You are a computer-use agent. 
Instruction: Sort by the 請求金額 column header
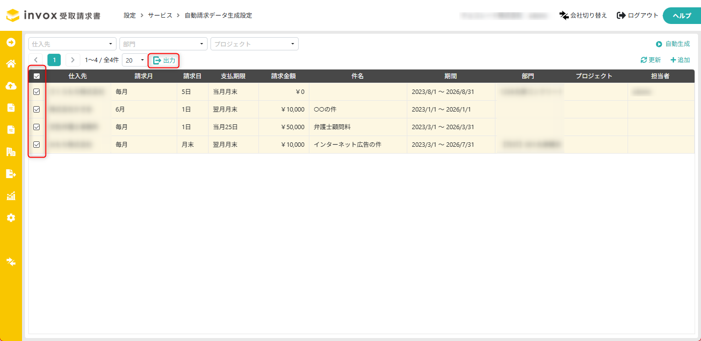click(283, 76)
